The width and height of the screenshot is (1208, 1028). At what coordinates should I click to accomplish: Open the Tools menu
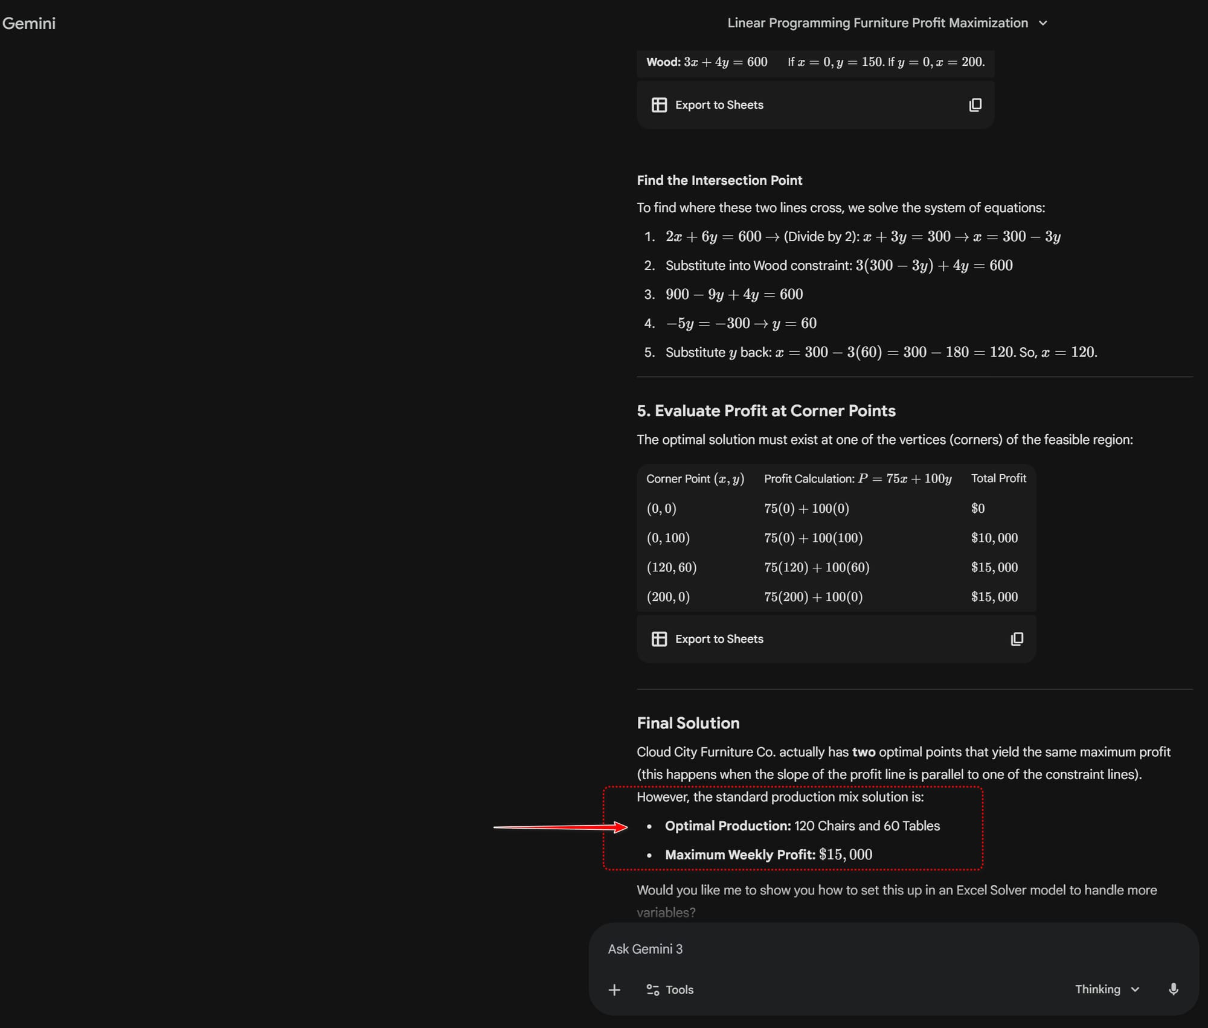click(x=670, y=989)
